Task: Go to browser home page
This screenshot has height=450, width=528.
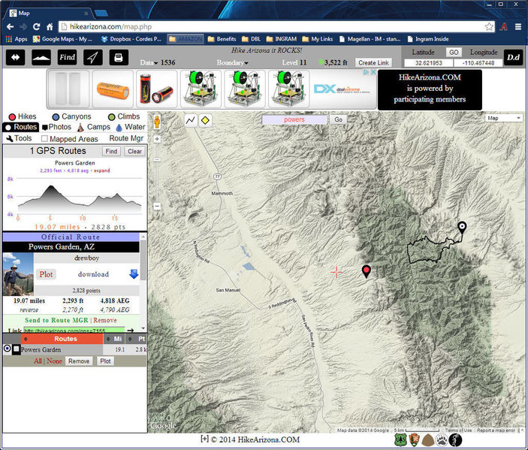Action: tap(50, 26)
